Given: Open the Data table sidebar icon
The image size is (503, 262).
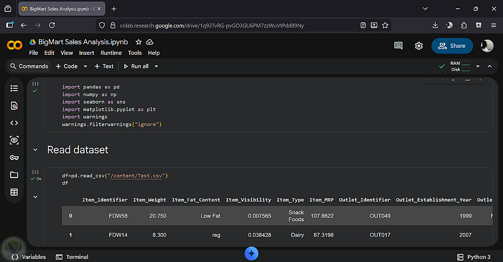Looking at the screenshot, I should (x=14, y=192).
